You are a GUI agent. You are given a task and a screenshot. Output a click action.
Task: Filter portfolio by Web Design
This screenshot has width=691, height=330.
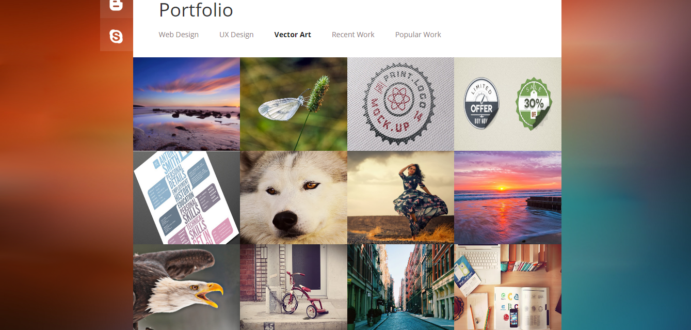[179, 35]
